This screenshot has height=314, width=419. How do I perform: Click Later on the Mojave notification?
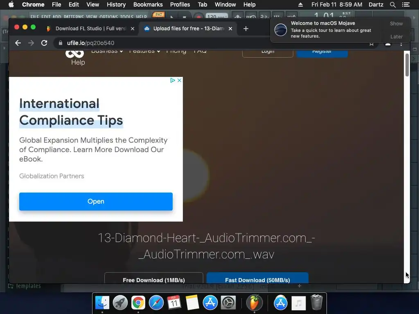(x=396, y=36)
